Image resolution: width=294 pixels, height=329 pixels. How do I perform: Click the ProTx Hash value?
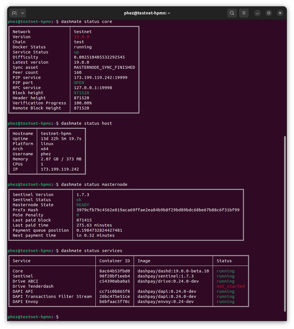pos(158,210)
